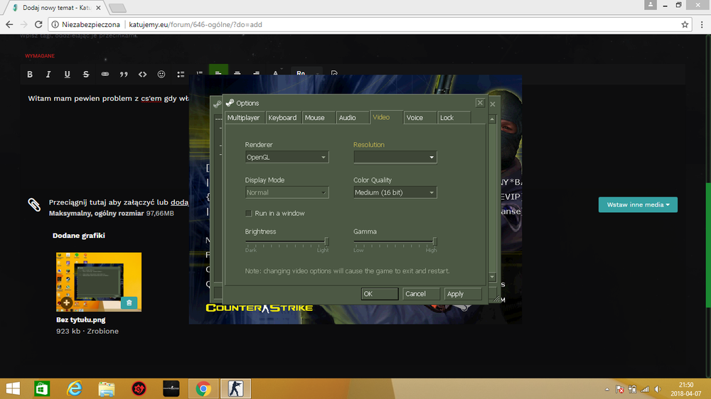Close the Options dialog with X

(x=480, y=103)
